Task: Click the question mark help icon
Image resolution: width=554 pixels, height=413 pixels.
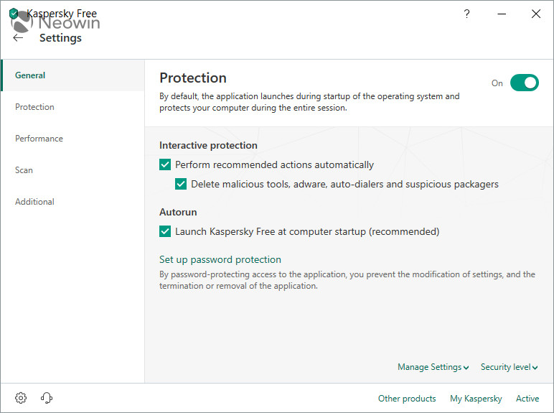Action: [466, 14]
